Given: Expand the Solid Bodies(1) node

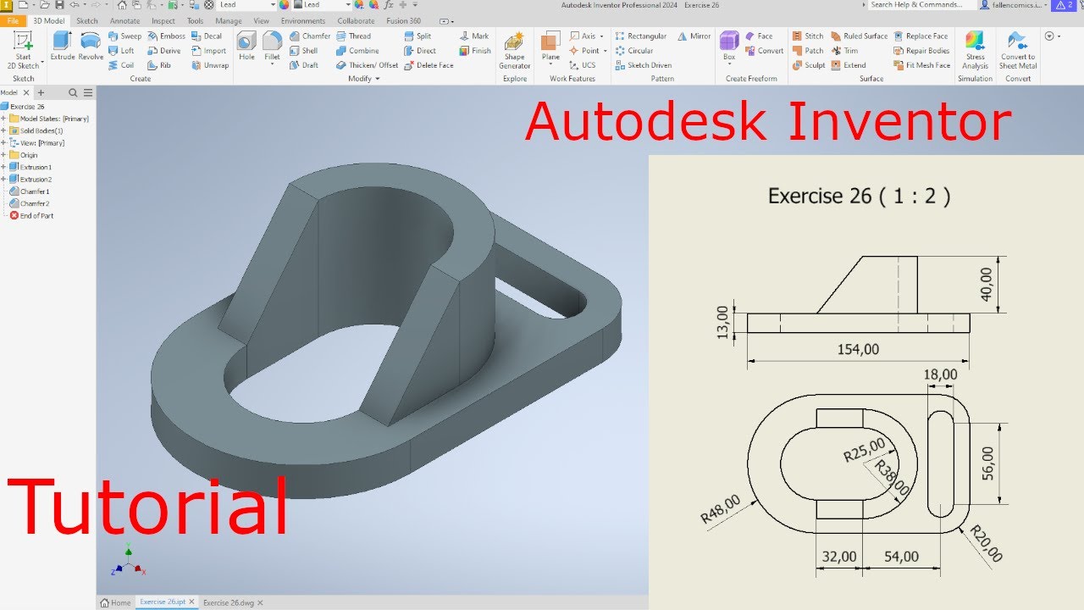Looking at the screenshot, I should click(x=3, y=130).
